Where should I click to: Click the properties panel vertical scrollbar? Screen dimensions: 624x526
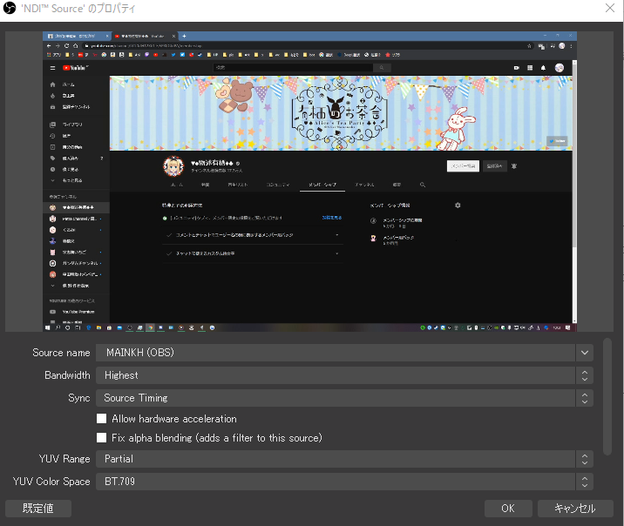tap(607, 397)
